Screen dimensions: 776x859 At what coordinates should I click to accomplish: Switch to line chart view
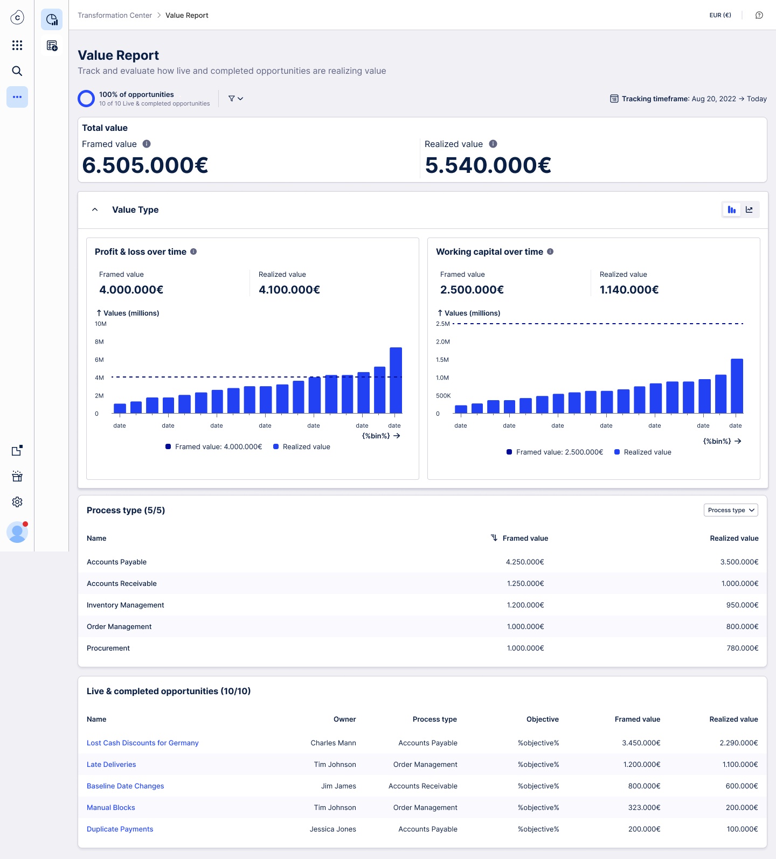749,209
